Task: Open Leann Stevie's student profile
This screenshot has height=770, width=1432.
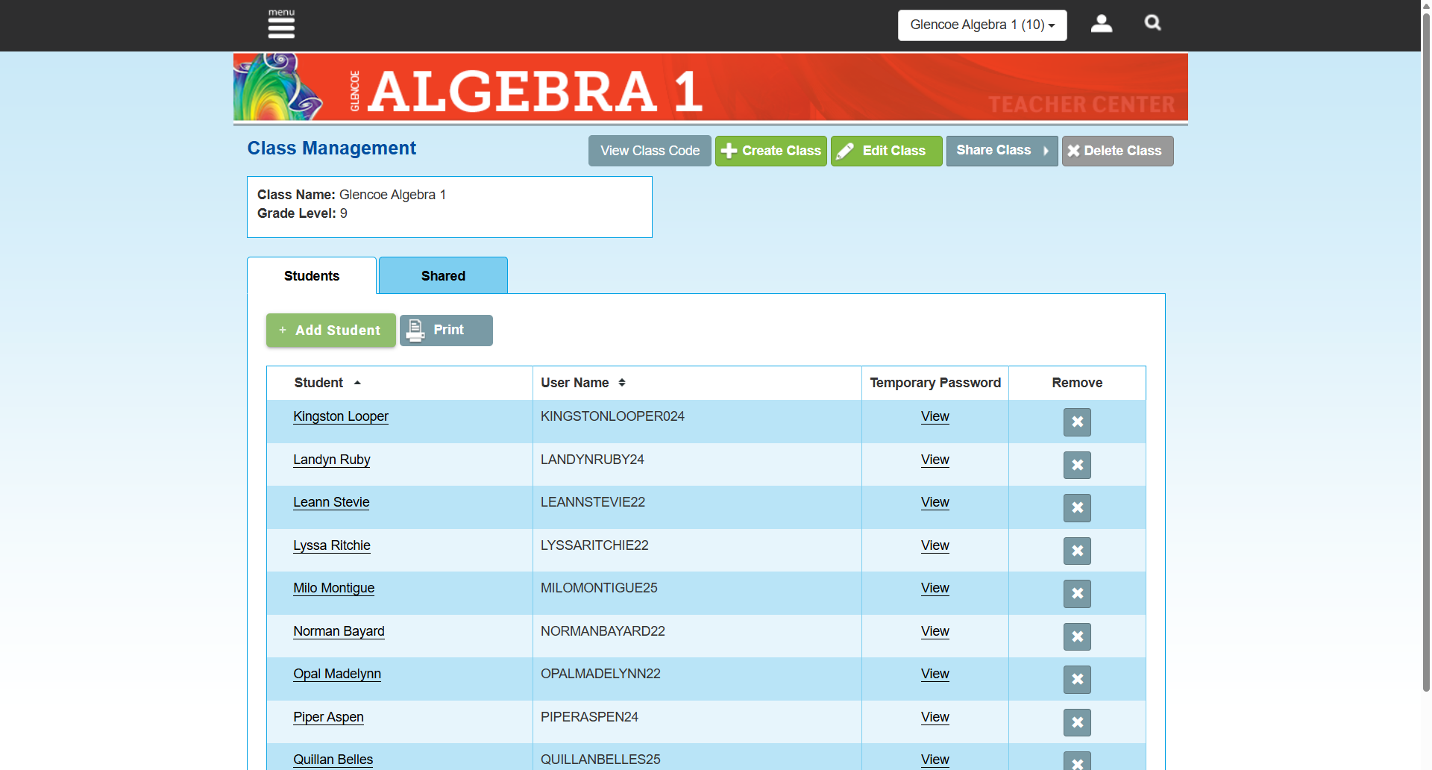Action: click(x=331, y=502)
